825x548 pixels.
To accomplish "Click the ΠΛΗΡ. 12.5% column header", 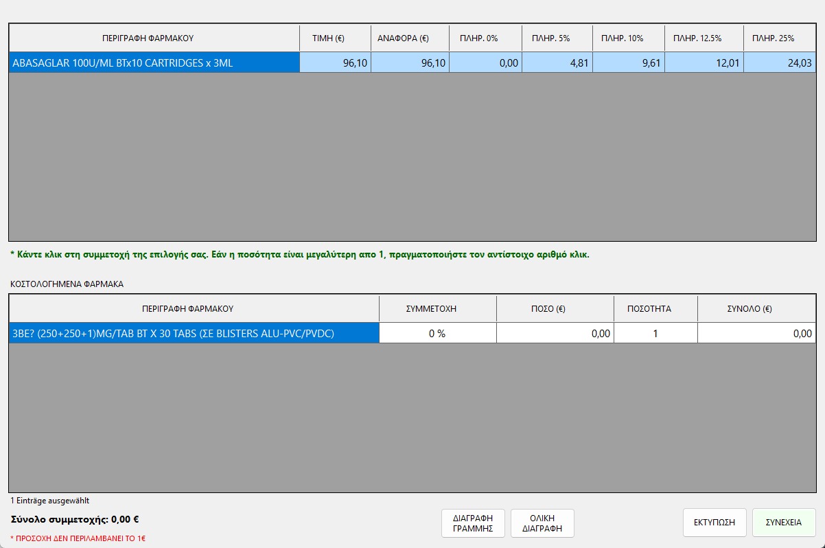I will pyautogui.click(x=704, y=38).
